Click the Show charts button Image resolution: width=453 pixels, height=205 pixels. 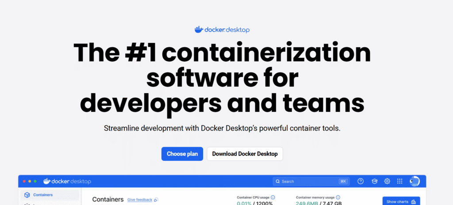(x=401, y=201)
